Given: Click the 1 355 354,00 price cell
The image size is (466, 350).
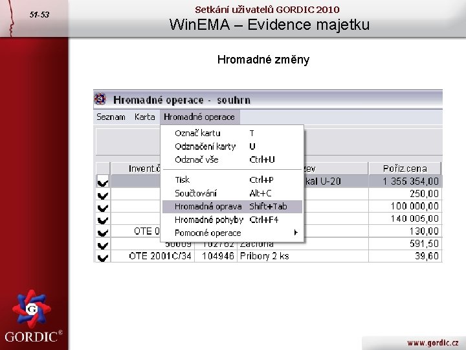Looking at the screenshot, I should (x=405, y=181).
